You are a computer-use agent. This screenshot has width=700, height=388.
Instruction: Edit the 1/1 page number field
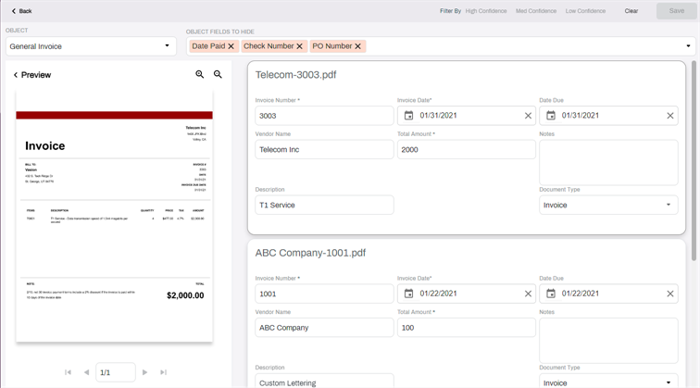click(x=115, y=372)
